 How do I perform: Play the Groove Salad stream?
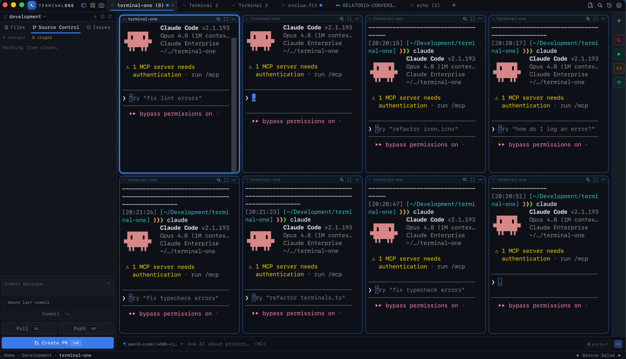[x=578, y=355]
